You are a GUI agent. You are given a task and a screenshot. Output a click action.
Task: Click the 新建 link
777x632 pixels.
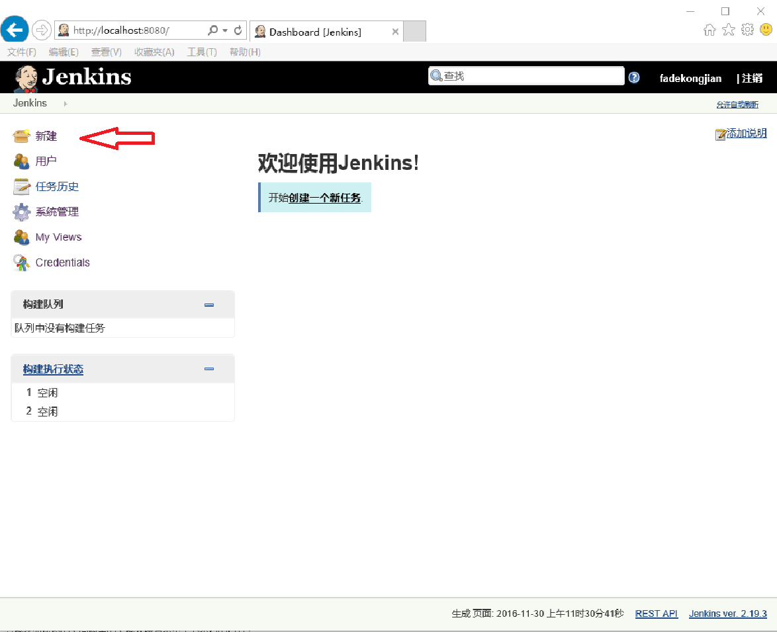(x=46, y=136)
